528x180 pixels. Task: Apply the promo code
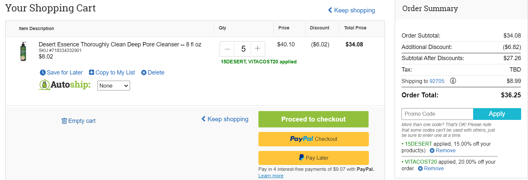point(497,114)
